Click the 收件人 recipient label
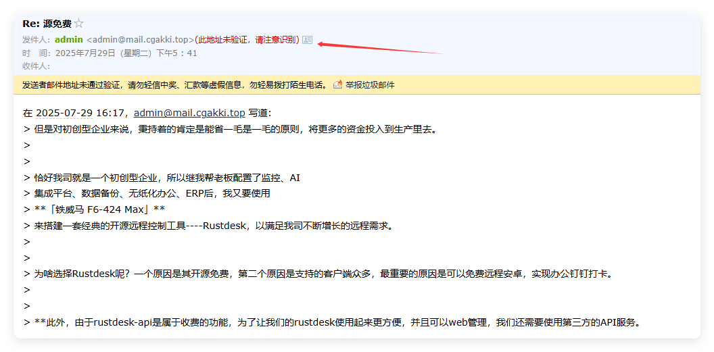Image resolution: width=714 pixels, height=352 pixels. click(36, 66)
